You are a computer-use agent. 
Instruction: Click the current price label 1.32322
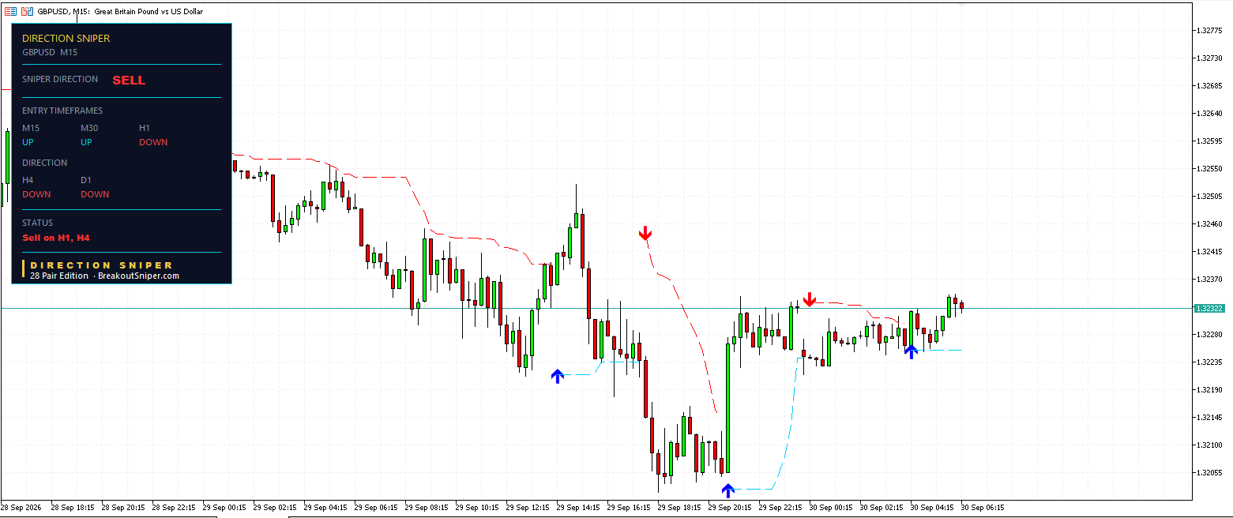[x=1209, y=308]
